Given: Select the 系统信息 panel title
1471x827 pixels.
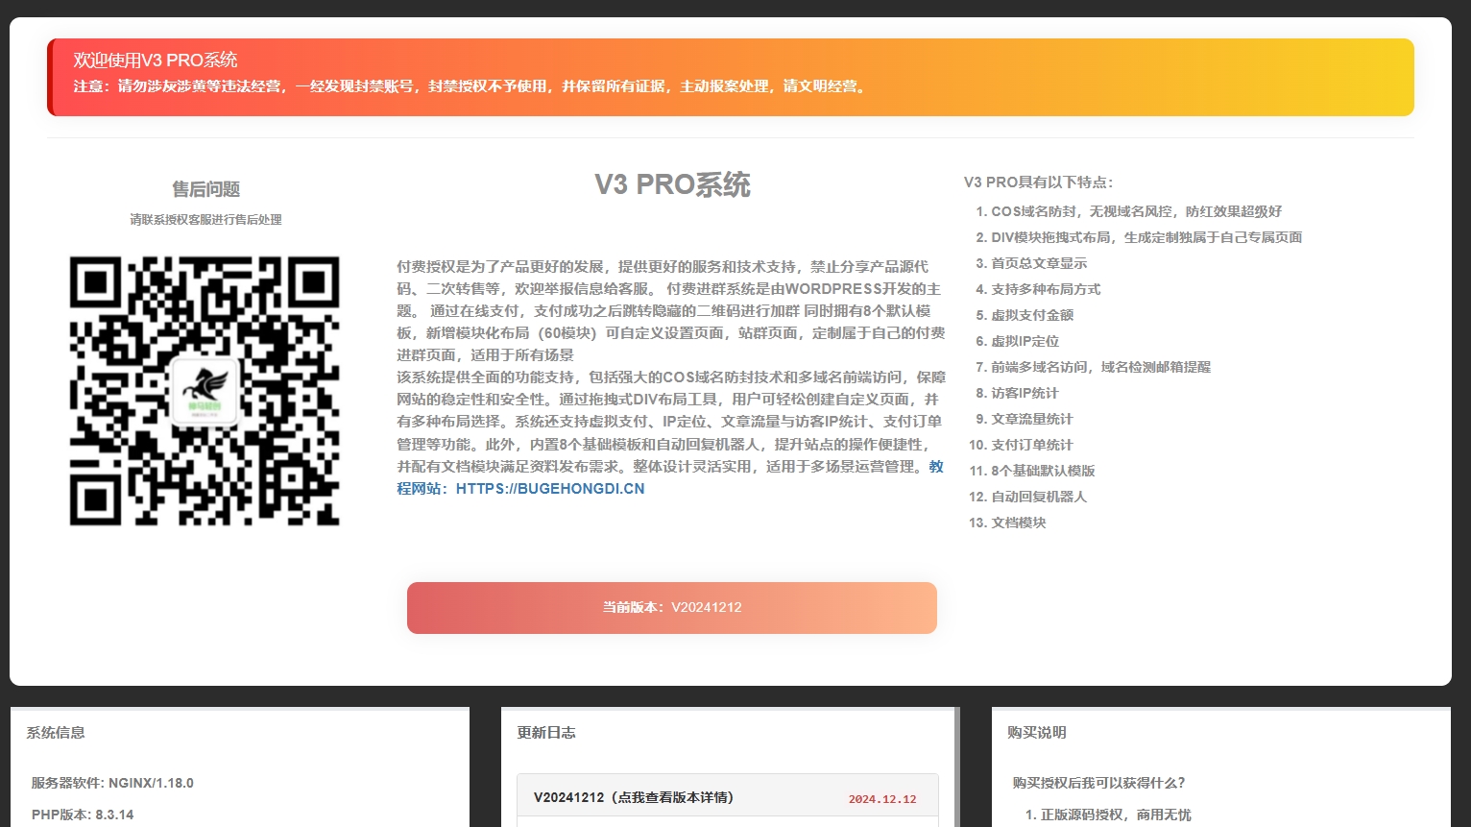Looking at the screenshot, I should [54, 733].
